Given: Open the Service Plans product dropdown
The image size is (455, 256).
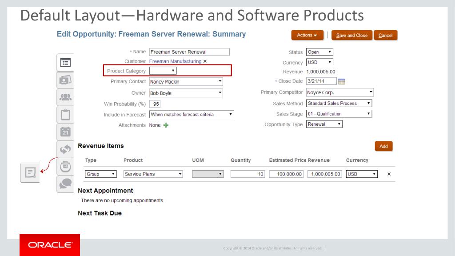Looking at the screenshot, I should coord(153,174).
